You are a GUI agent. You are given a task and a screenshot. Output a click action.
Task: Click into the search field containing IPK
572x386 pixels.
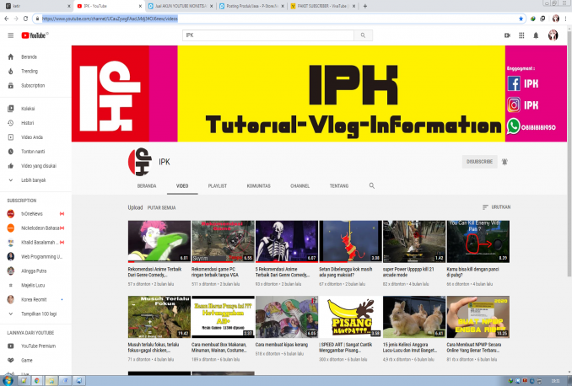(x=268, y=35)
